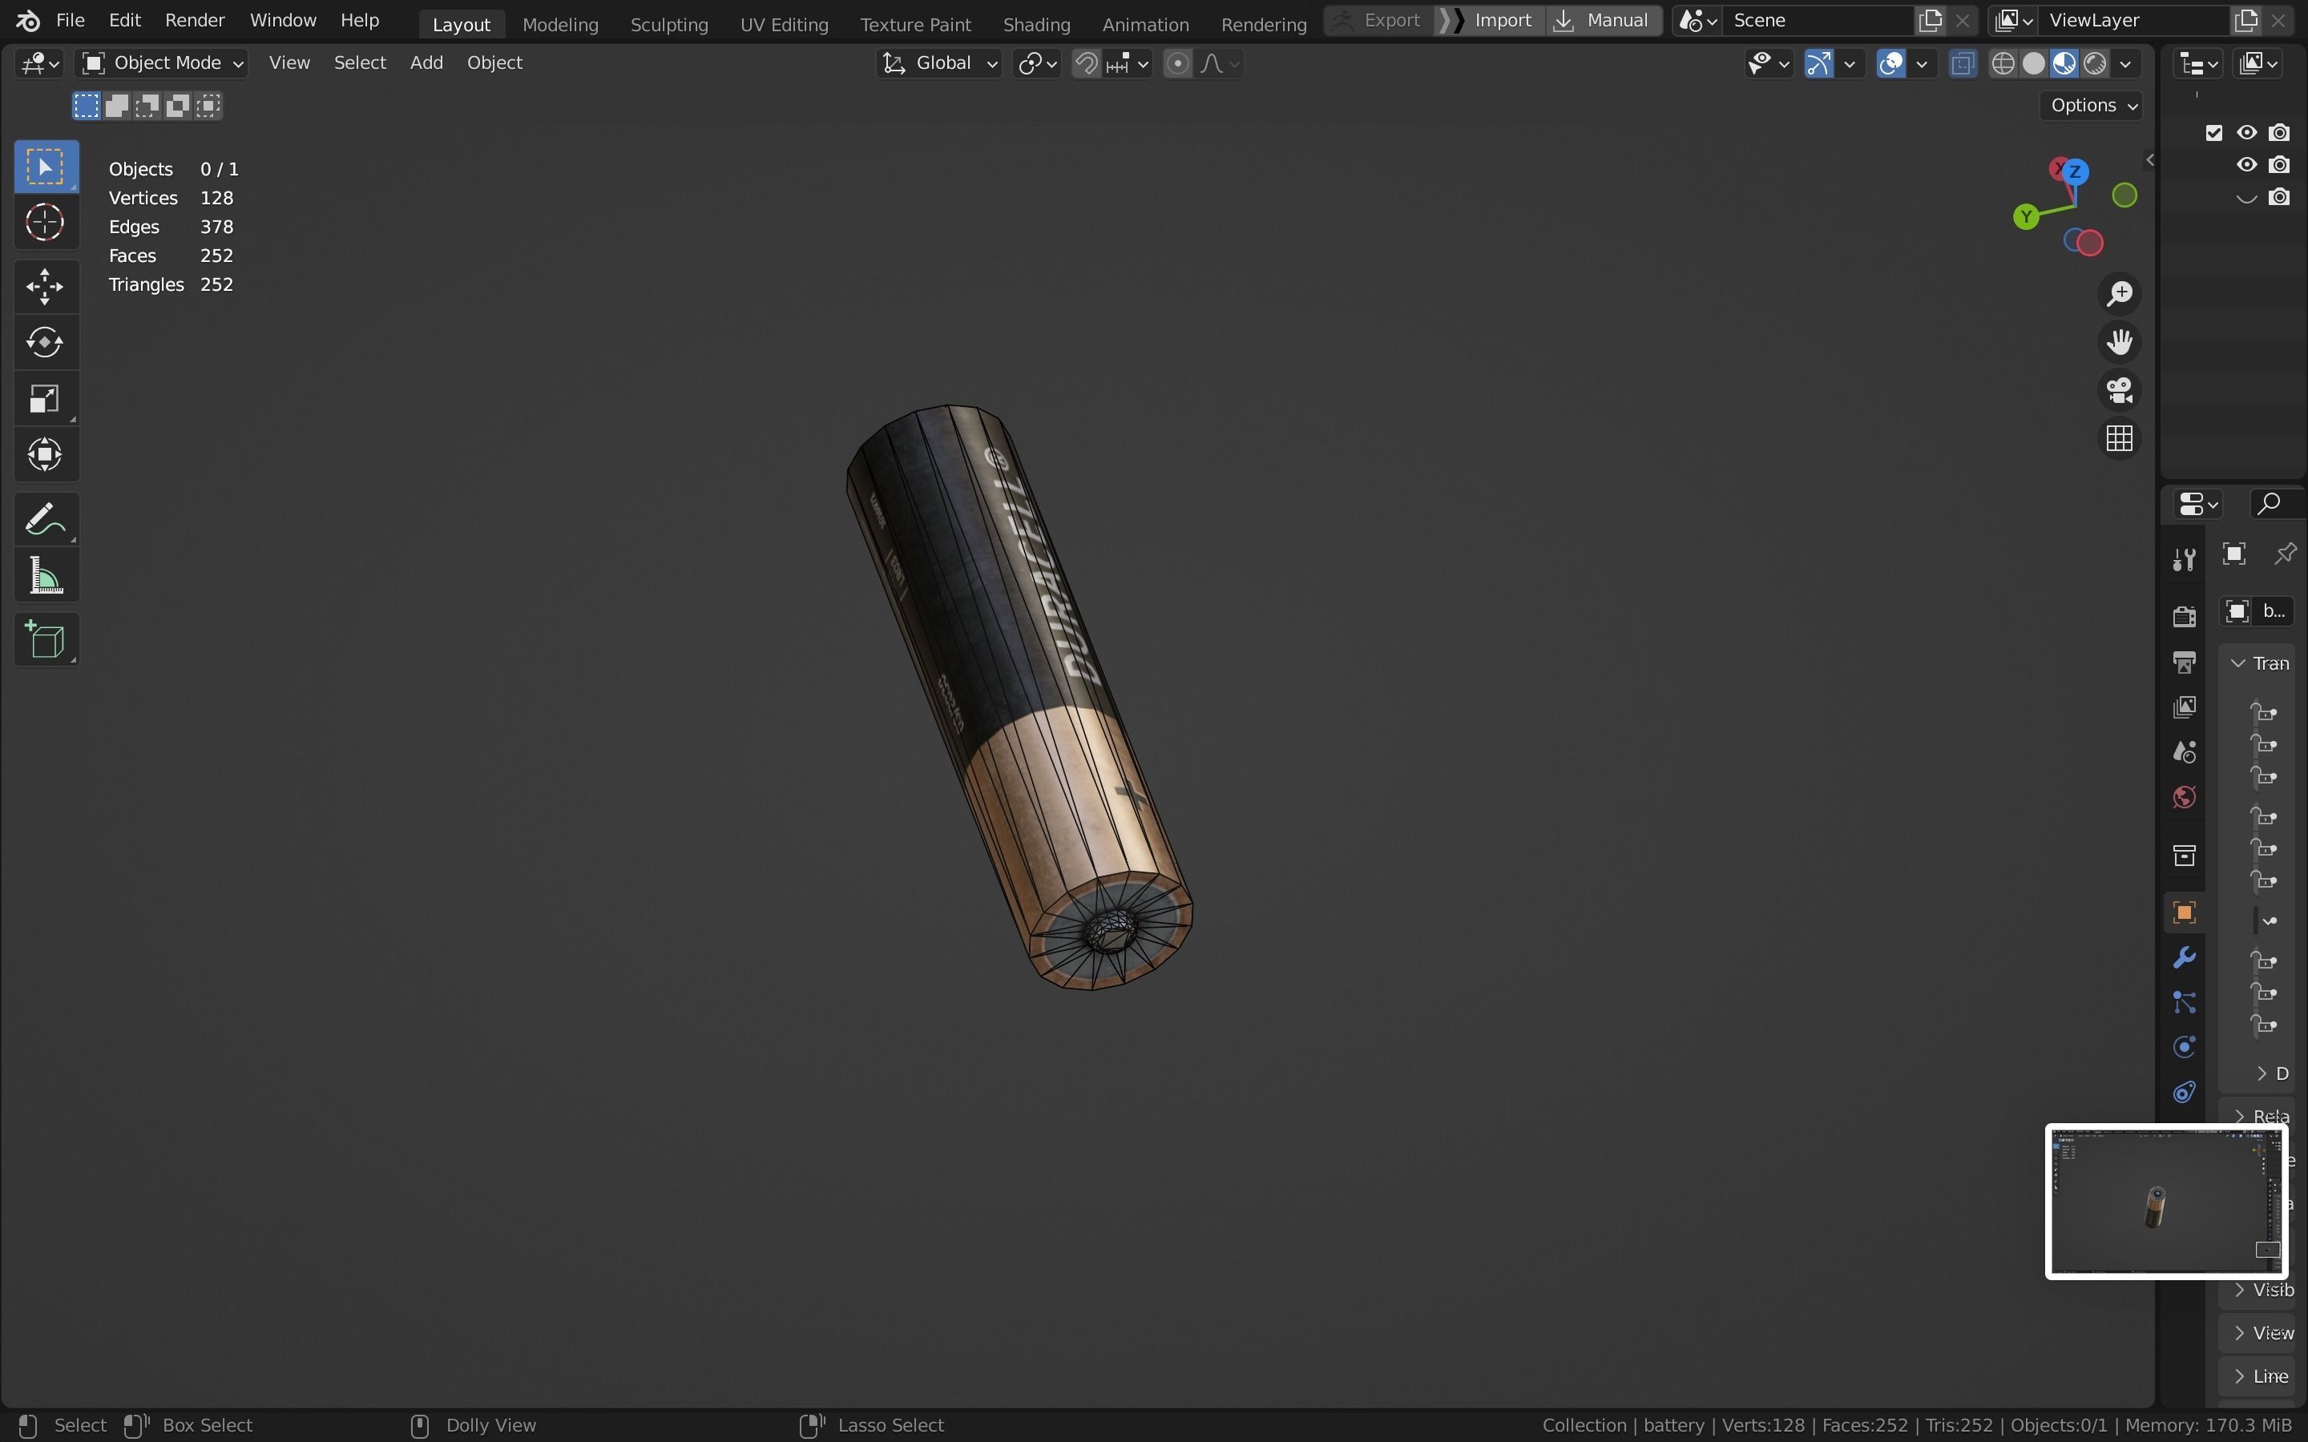Open the Tool properties tab (wrench-screwdriver)
The image size is (2308, 1442).
tap(2184, 559)
